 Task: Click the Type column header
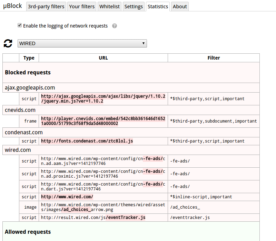tap(29, 58)
